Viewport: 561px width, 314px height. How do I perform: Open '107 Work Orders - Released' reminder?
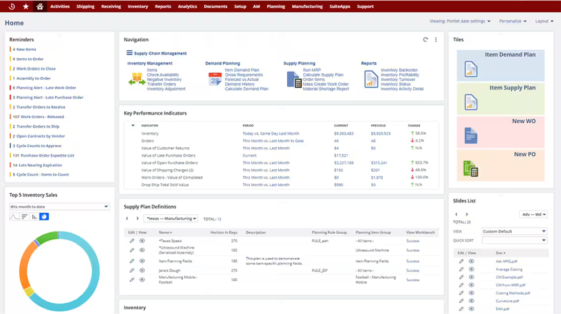point(38,117)
